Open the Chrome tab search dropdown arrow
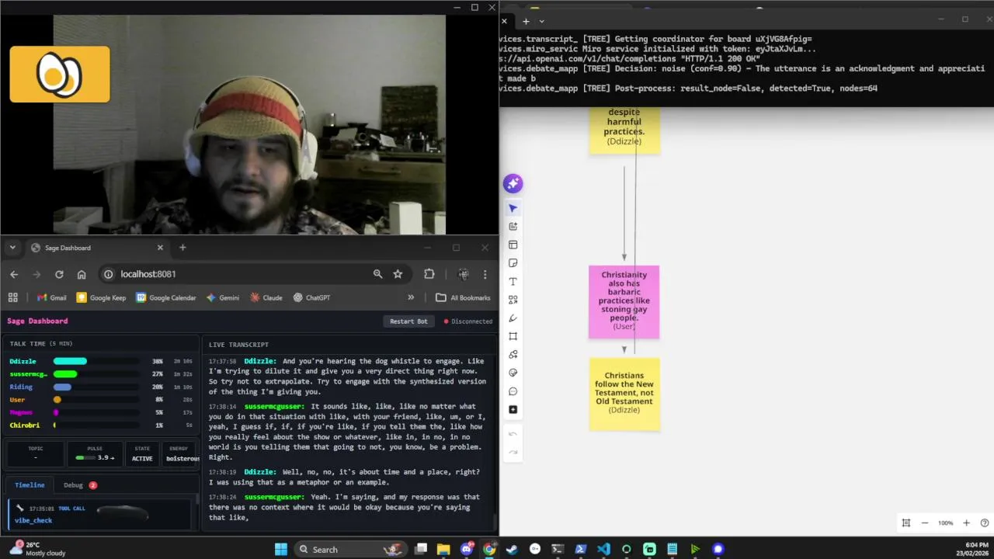Viewport: 994px width, 559px height. (12, 248)
